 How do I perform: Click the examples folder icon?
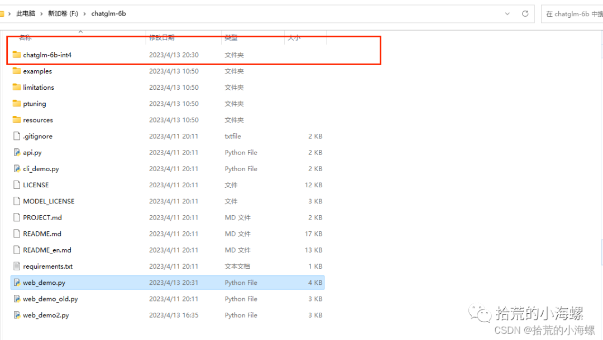coord(17,71)
